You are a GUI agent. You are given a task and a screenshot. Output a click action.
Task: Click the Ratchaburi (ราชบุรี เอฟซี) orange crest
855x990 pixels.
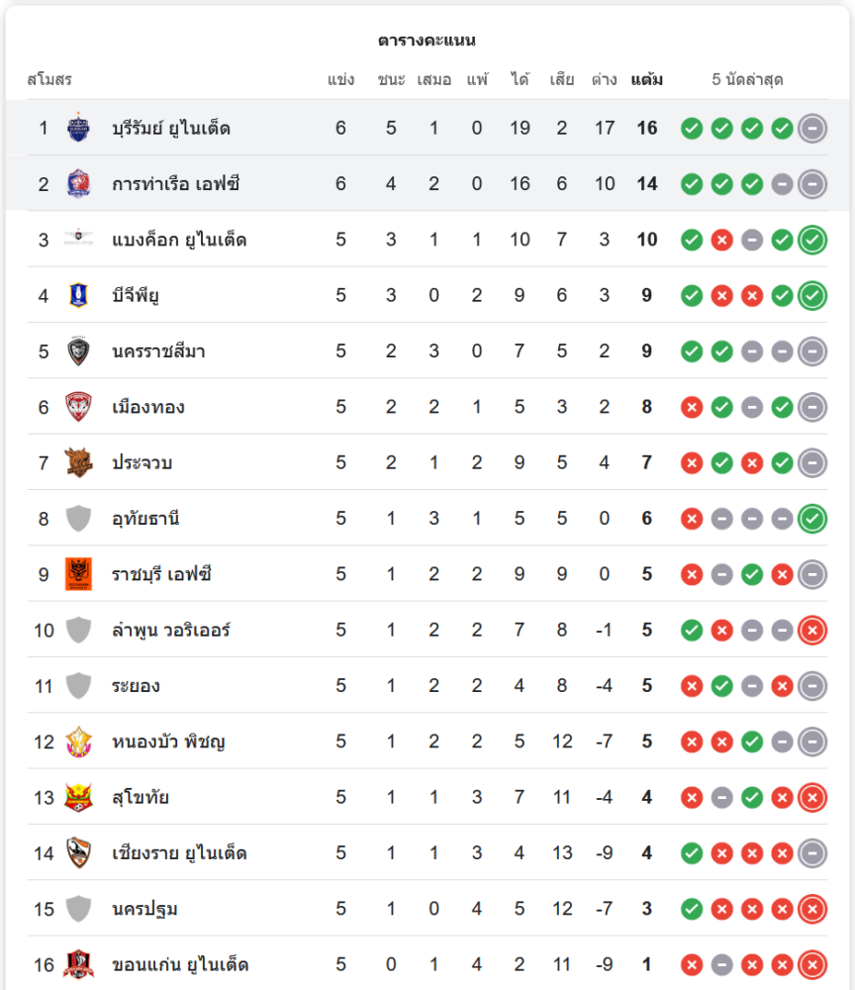[x=78, y=574]
